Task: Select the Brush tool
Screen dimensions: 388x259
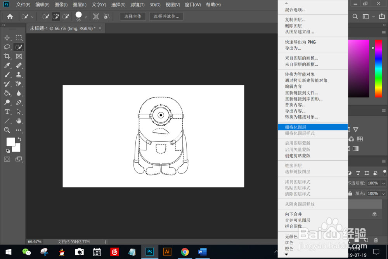Action: tap(7, 75)
